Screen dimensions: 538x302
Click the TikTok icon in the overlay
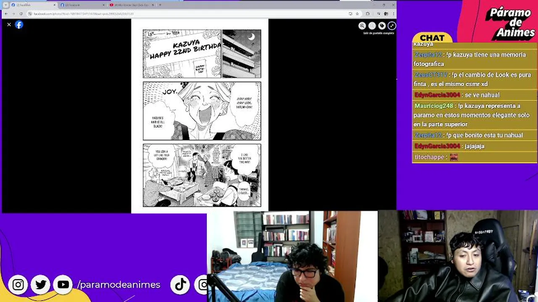click(x=180, y=285)
